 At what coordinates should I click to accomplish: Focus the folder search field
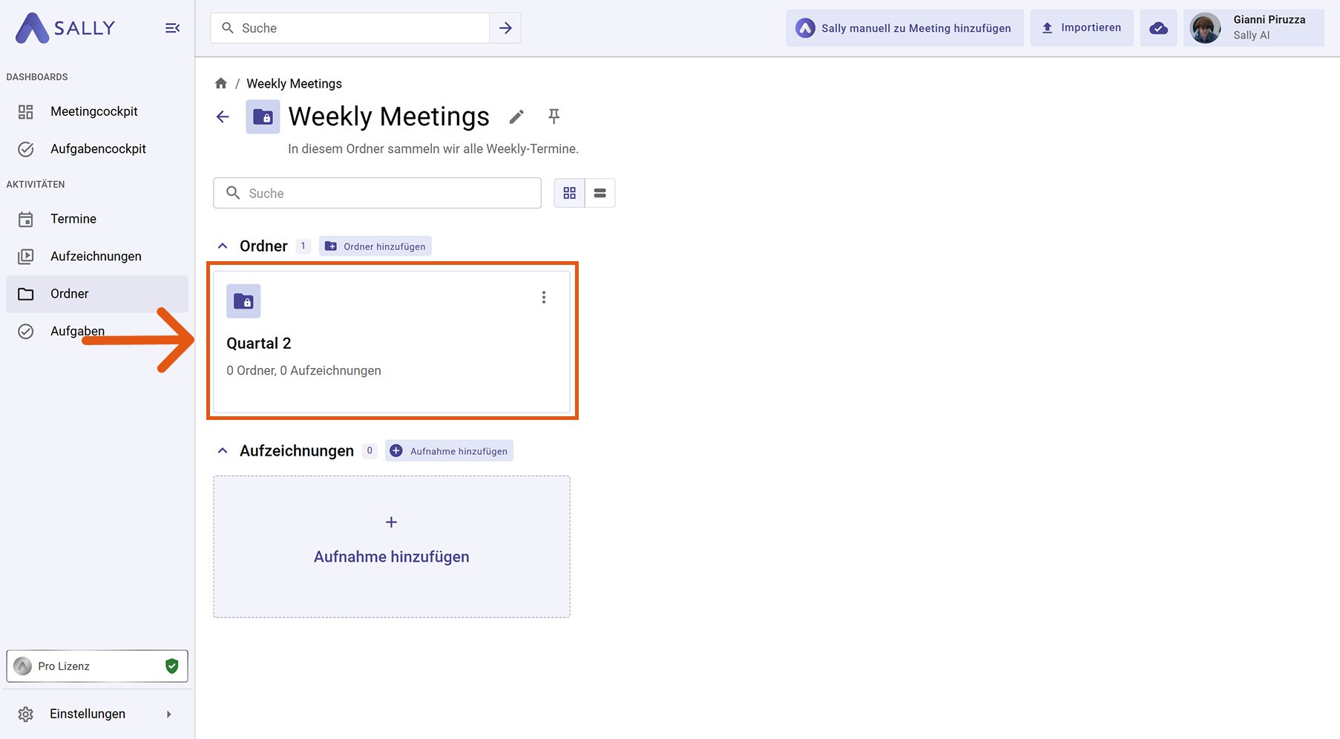pyautogui.click(x=386, y=193)
